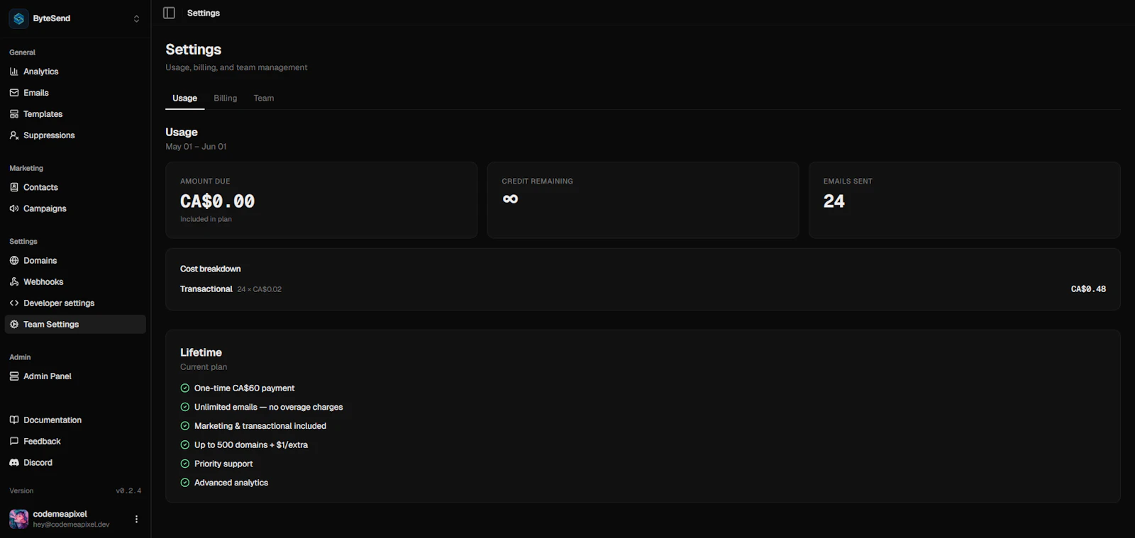The image size is (1135, 538).
Task: Click the infinity credit remaining symbol
Action: pos(510,199)
